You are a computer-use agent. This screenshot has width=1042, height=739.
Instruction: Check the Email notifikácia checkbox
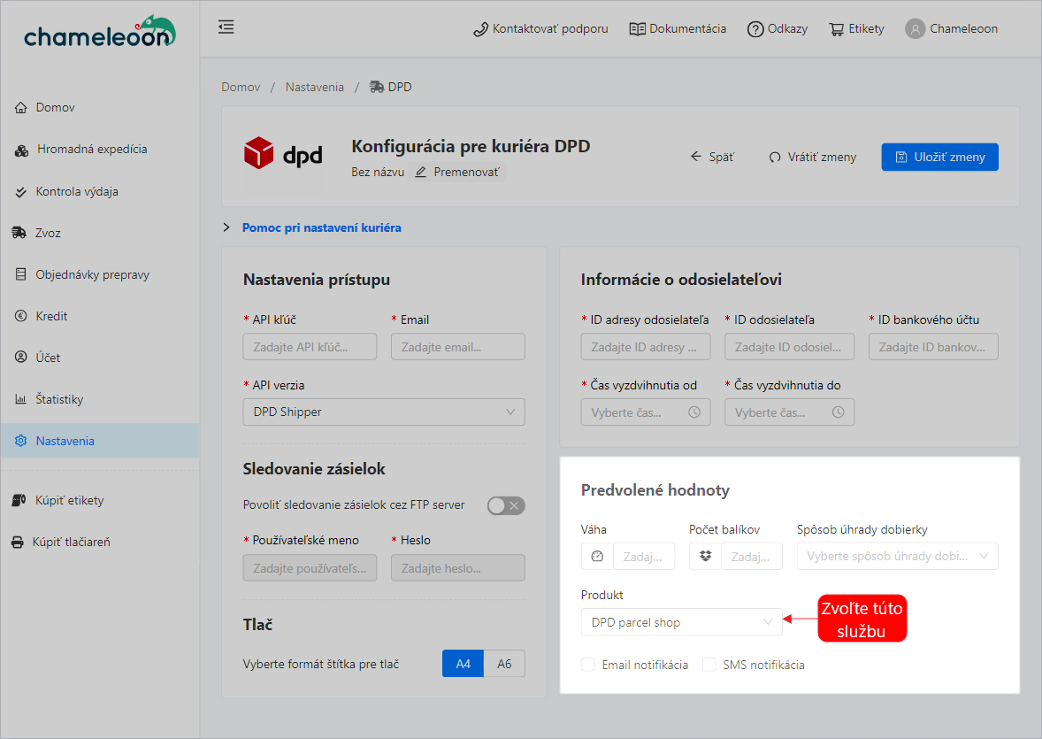coord(587,665)
